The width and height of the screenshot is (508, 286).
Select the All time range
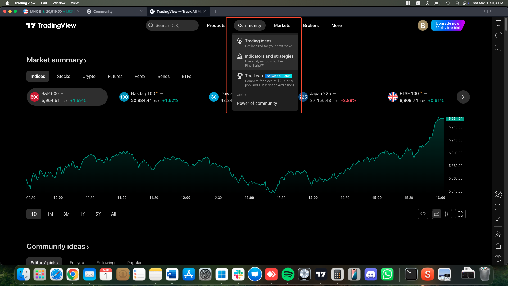click(114, 214)
